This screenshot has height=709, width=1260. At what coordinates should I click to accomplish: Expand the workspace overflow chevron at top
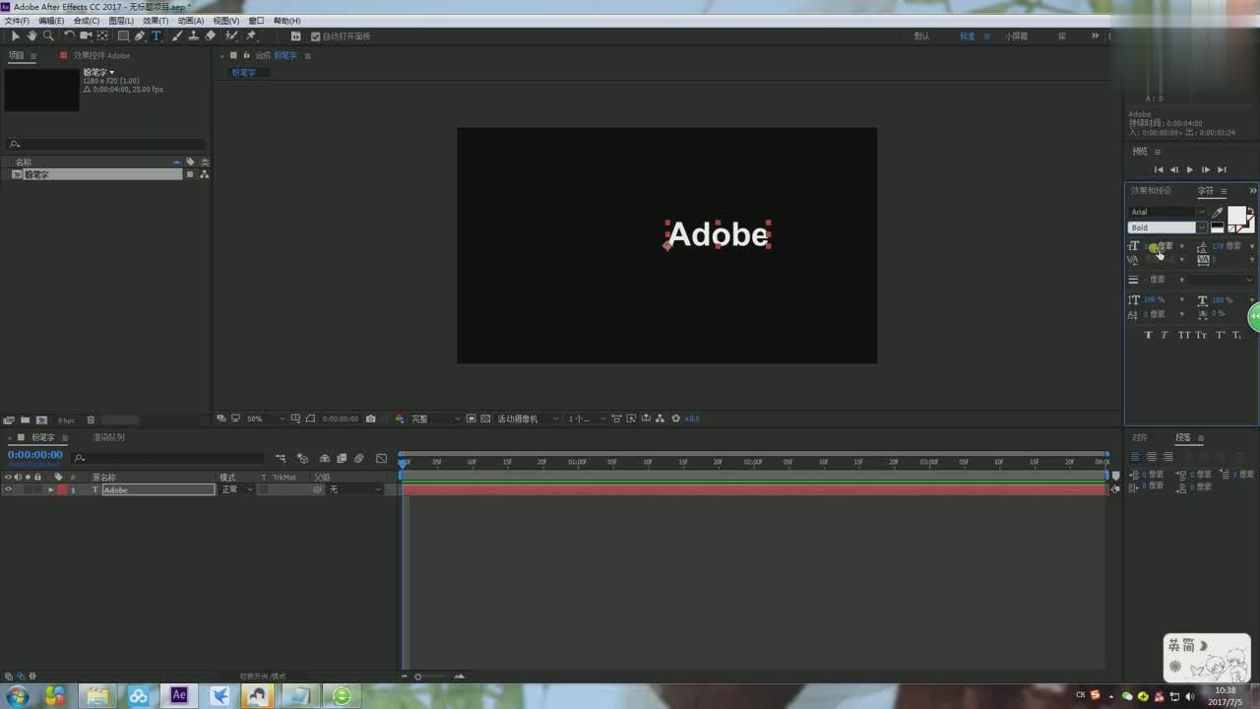1095,36
